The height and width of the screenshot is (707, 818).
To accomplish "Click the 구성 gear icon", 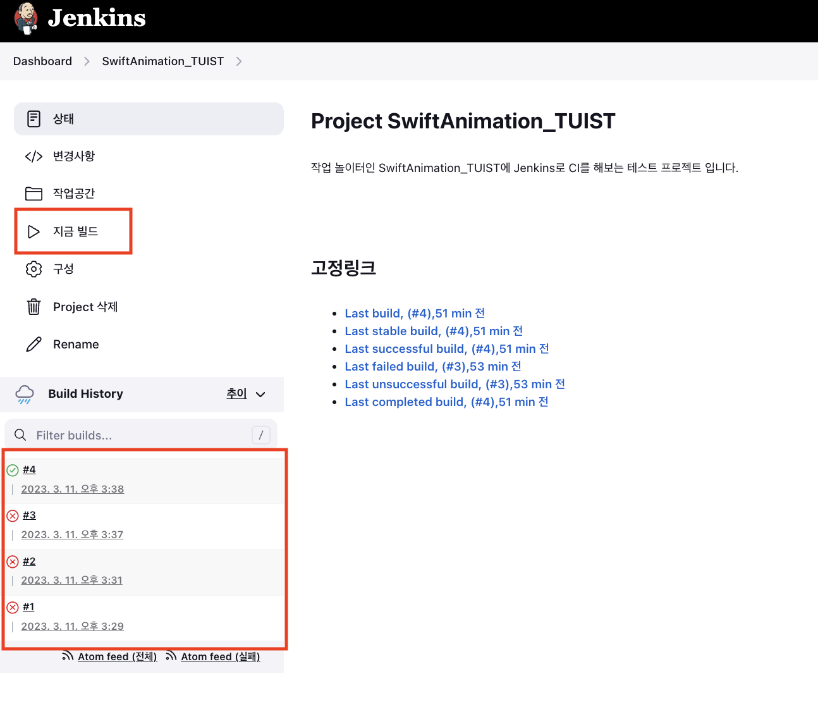I will coord(34,269).
